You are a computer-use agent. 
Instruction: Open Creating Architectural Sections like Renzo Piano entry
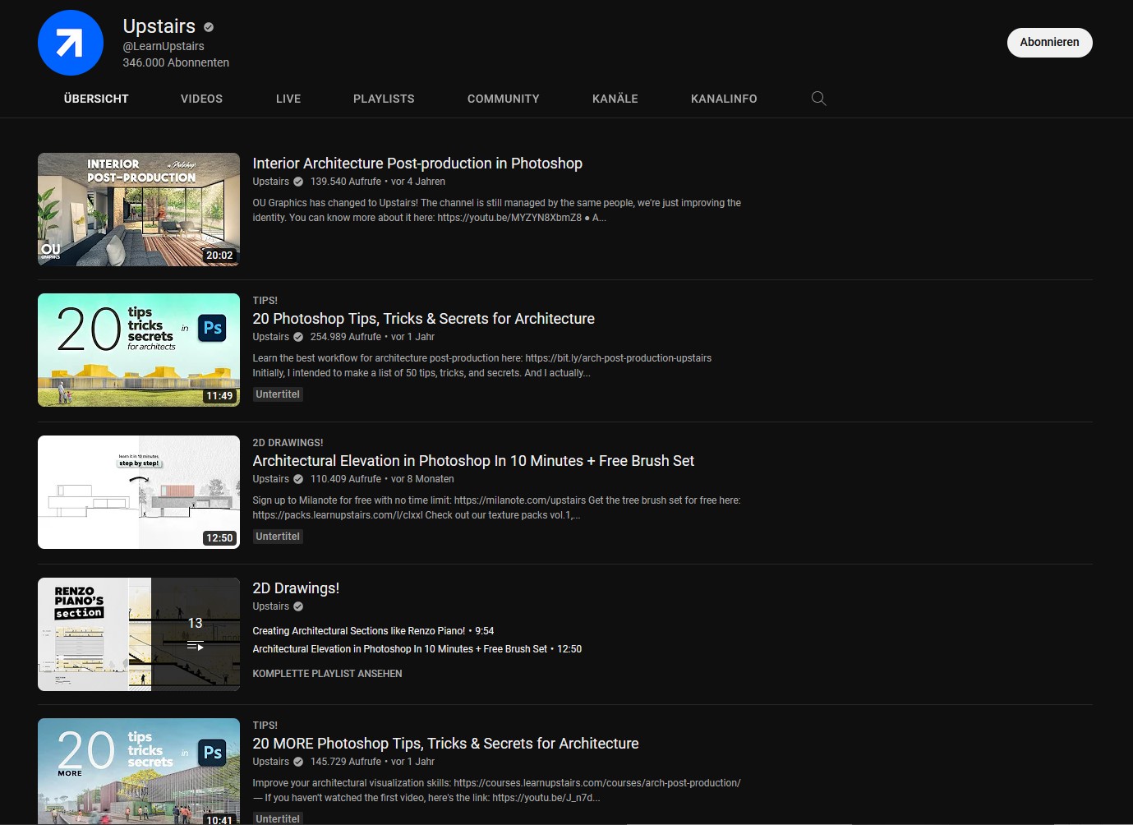(373, 631)
